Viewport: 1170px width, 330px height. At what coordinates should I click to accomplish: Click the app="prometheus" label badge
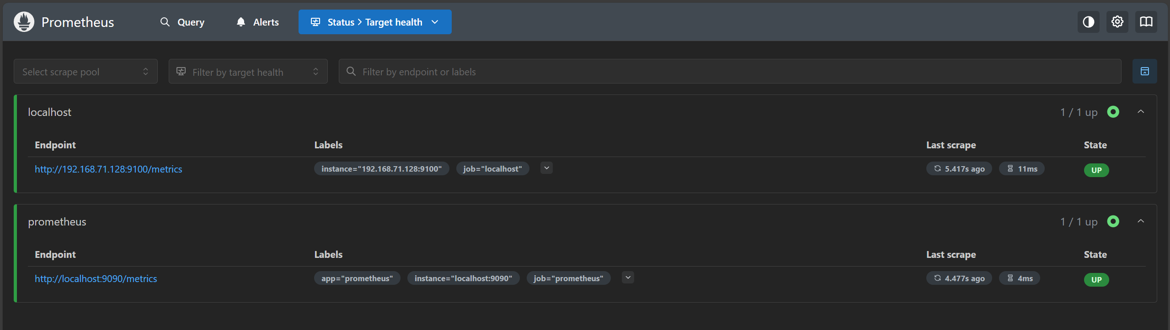357,278
